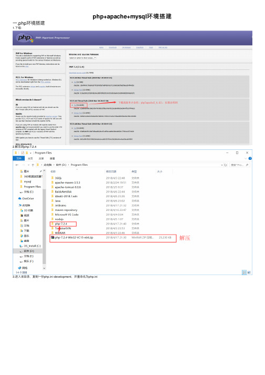The height and width of the screenshot is (375, 265).
Task: Expand the ribbon using the chevron near help
Action: coord(246,158)
